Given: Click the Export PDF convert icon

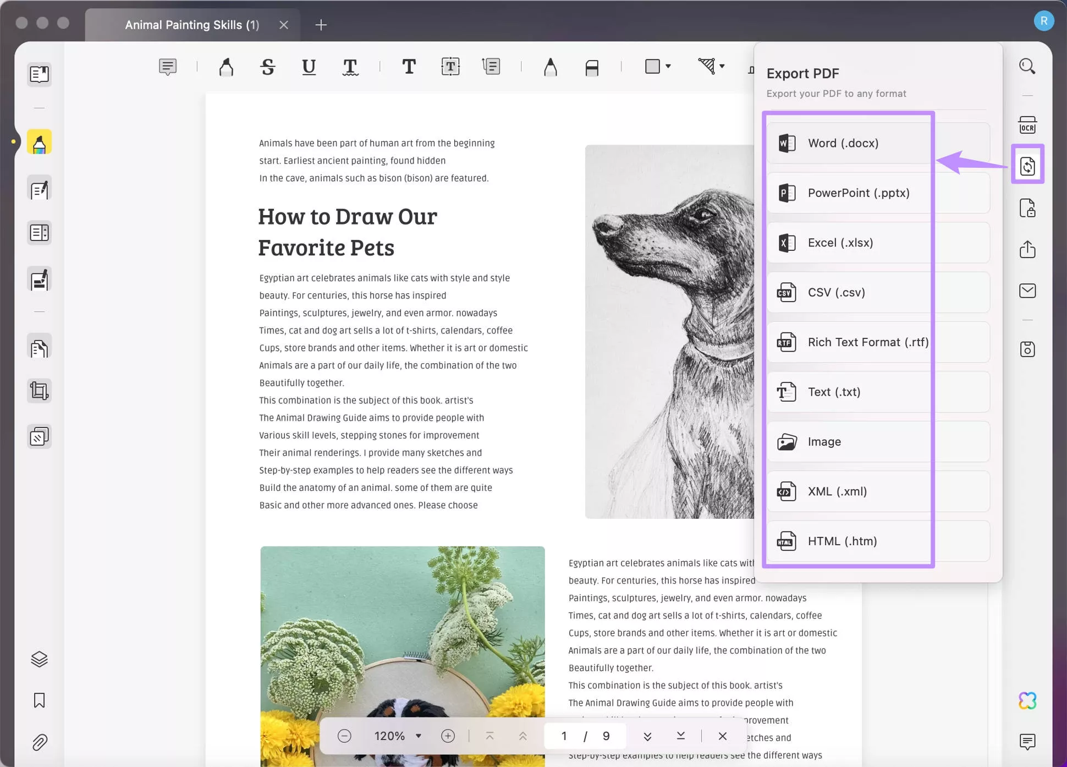Looking at the screenshot, I should [1027, 165].
